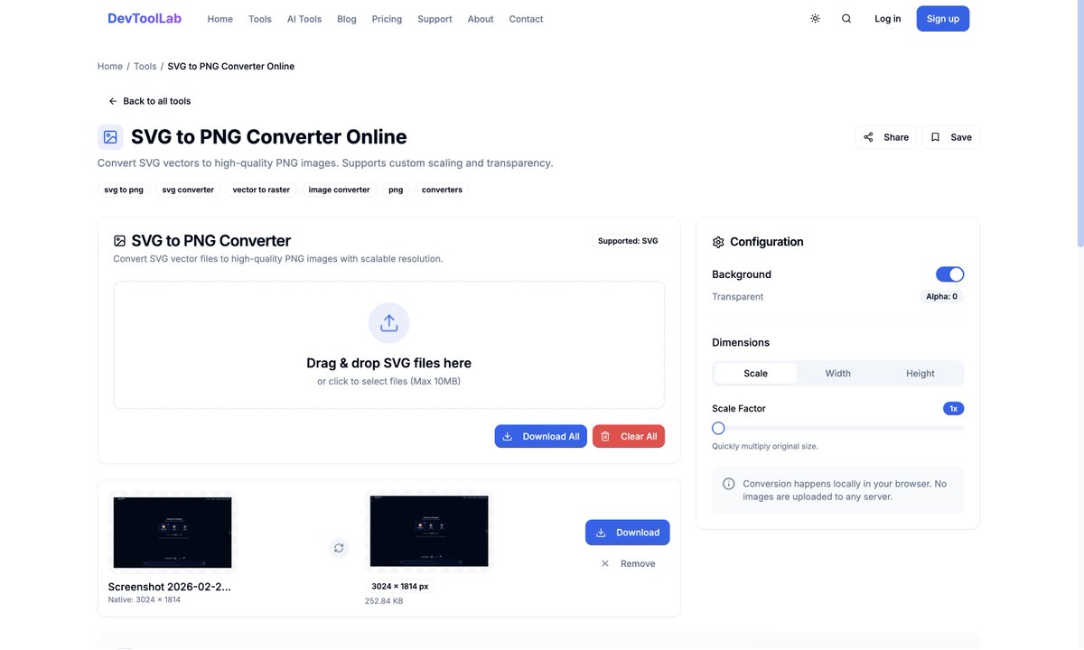Click the upload arrow icon in drop zone

click(389, 323)
